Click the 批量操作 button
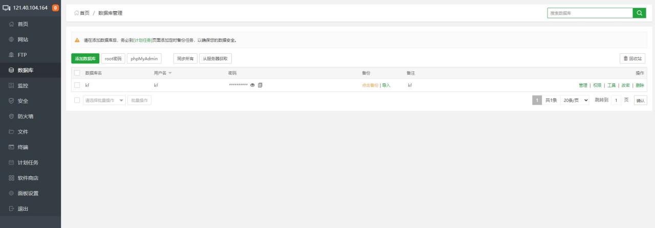 [x=139, y=100]
